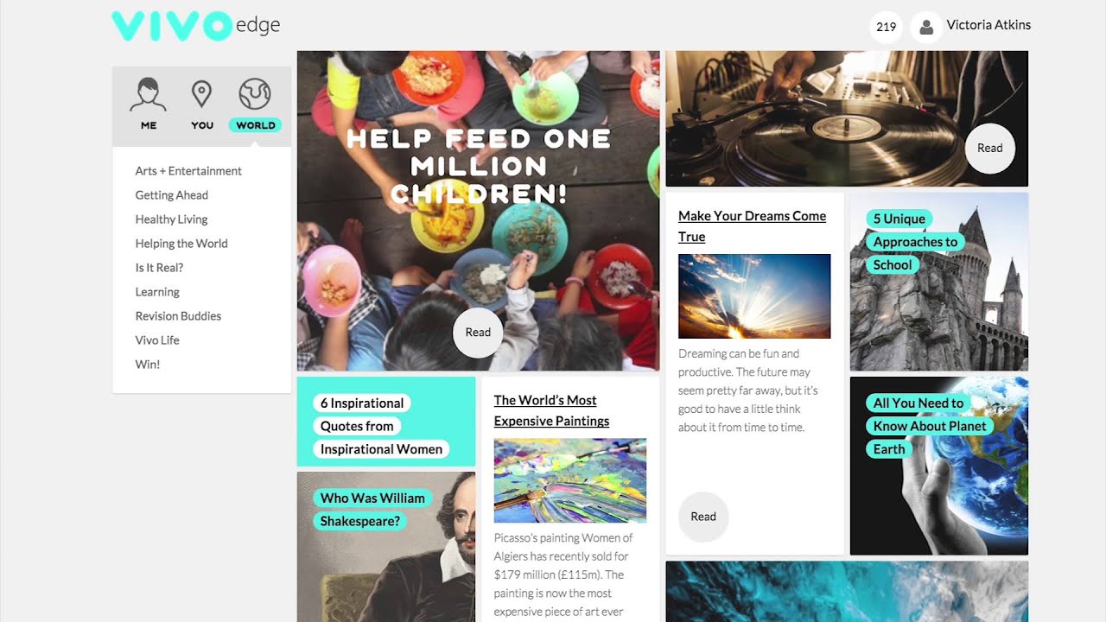Visit the Win! category
Screen dimensions: 1106x622
(x=148, y=365)
